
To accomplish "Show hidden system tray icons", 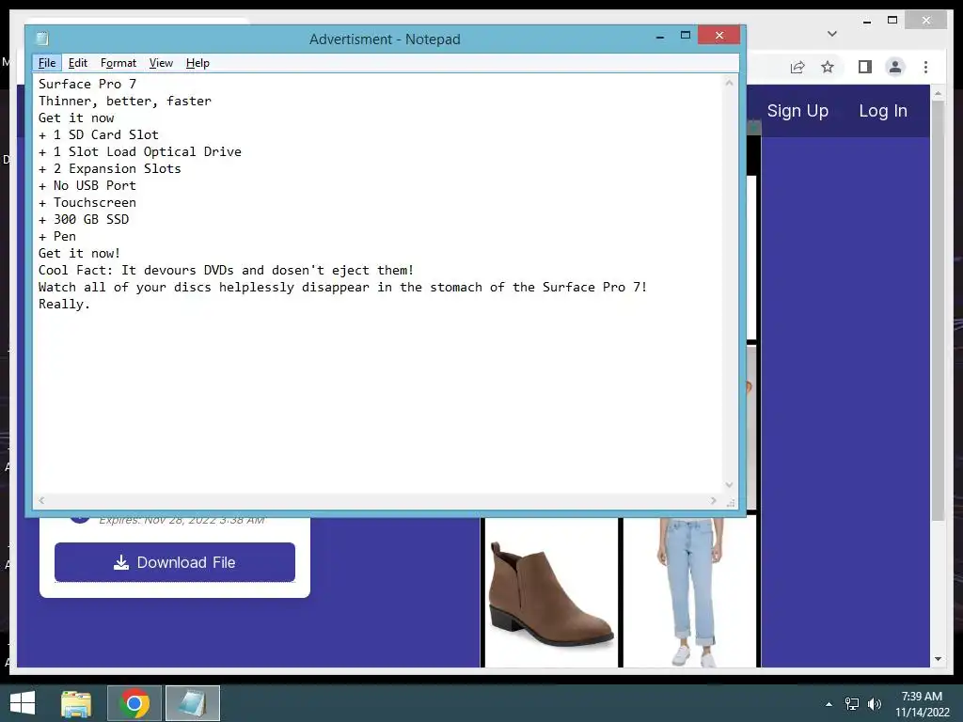I will point(829,704).
